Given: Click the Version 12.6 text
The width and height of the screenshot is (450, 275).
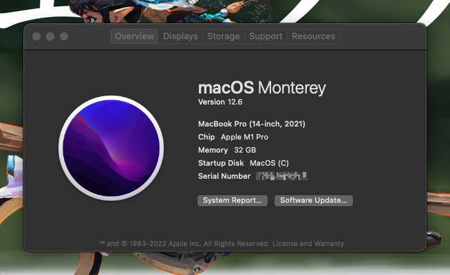Looking at the screenshot, I should [x=220, y=102].
